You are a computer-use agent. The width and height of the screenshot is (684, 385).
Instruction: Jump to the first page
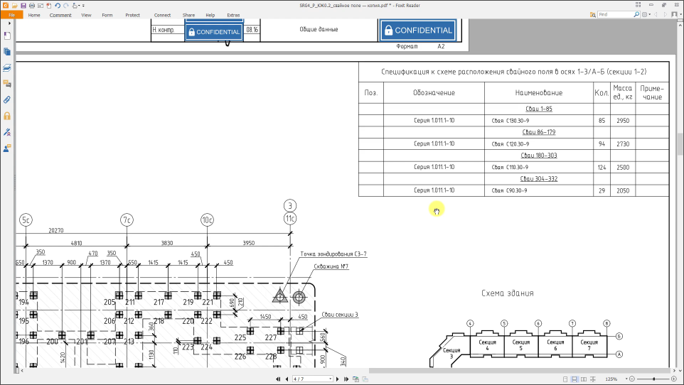(278, 379)
